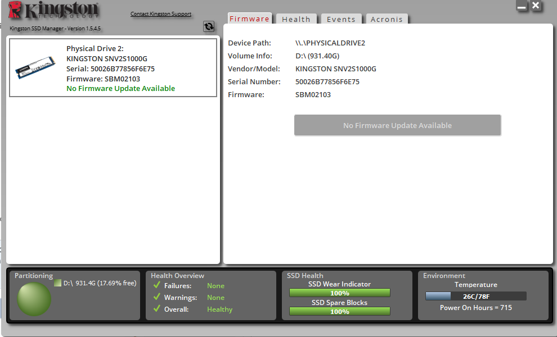Click the Serial: 50026B77856F6E75 line in drive list
The image size is (557, 337).
pyautogui.click(x=110, y=69)
